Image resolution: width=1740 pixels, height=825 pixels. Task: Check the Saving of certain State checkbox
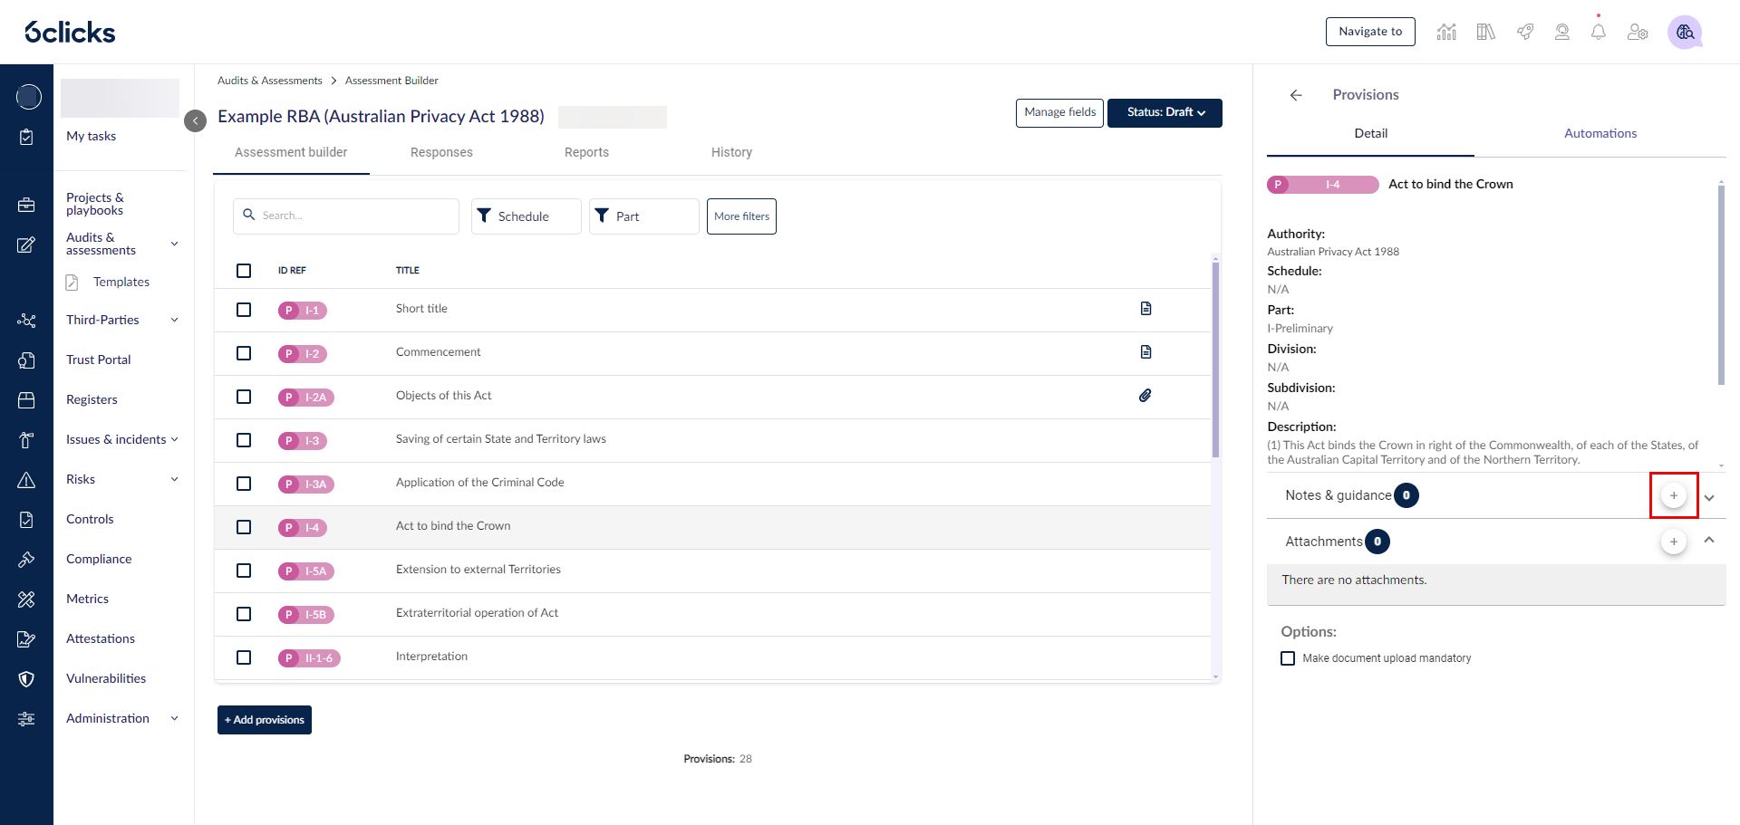pos(244,440)
